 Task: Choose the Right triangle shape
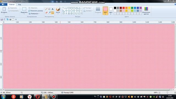[x=64, y=11]
